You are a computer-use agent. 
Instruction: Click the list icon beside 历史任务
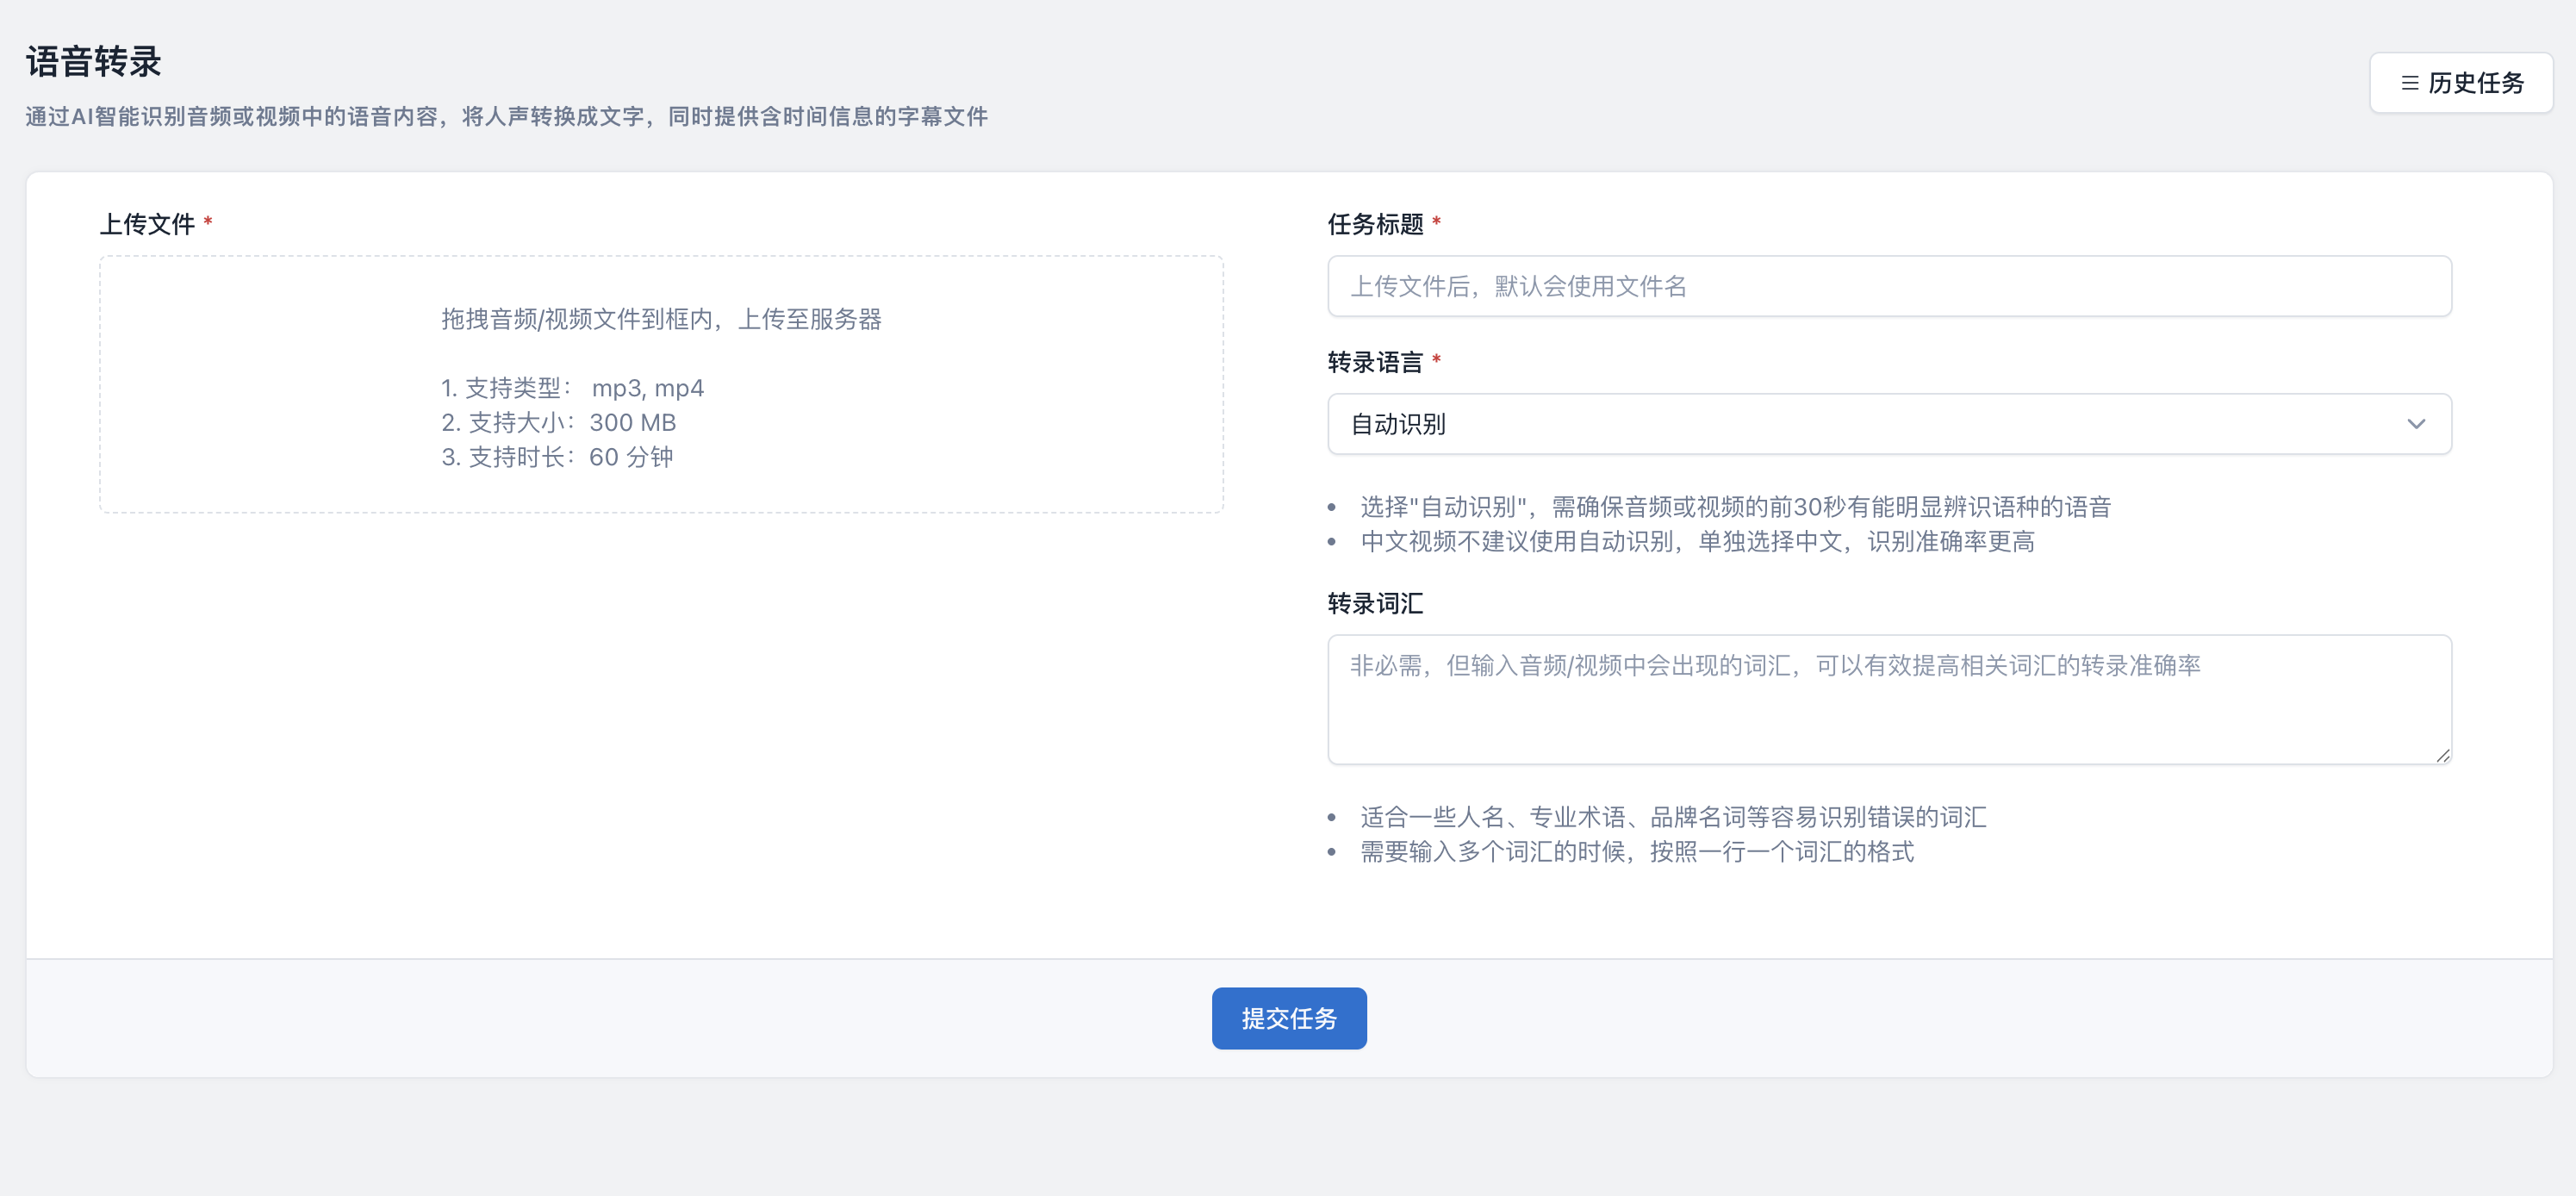[2409, 83]
